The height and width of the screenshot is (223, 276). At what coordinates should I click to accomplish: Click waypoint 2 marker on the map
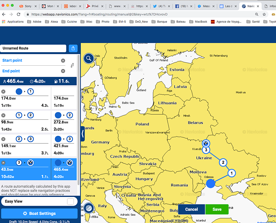point(223,162)
